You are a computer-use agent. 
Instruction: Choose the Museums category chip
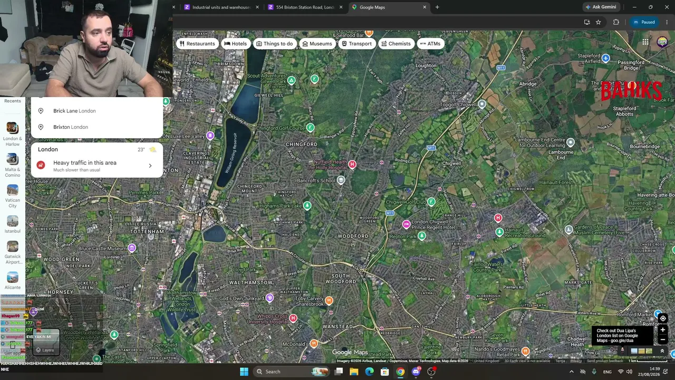317,44
